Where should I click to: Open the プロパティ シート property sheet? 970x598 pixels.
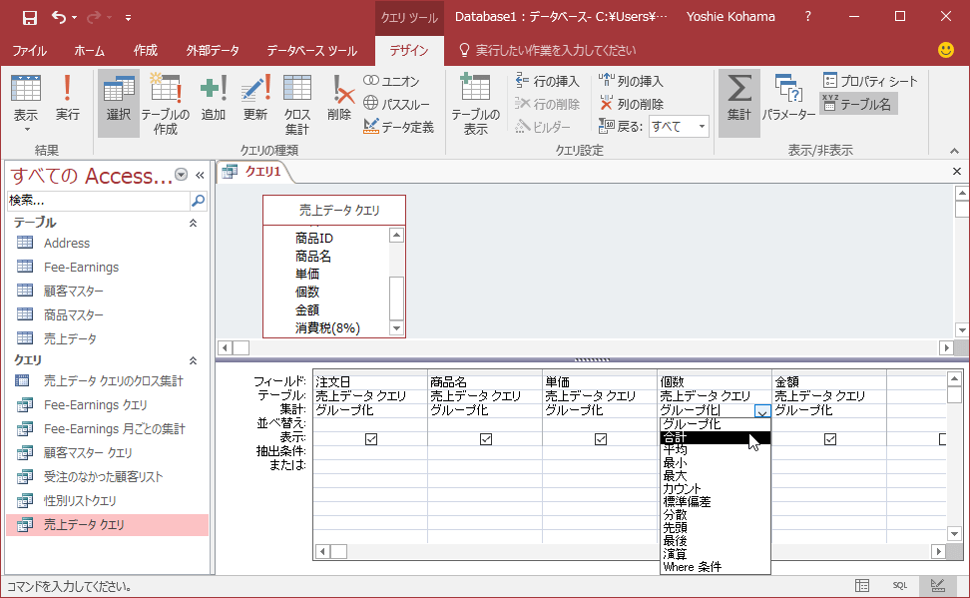[x=870, y=81]
